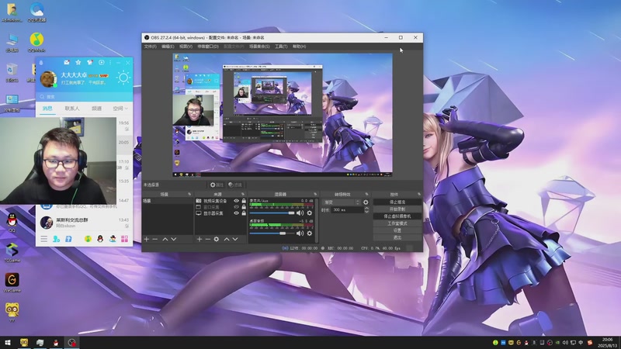Viewport: 621px width, 349px height.
Task: Move the scene down in the list
Action: pos(173,239)
